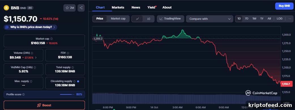Click the AI icon beside price-down question
The width and height of the screenshot is (295, 110).
click(x=7, y=27)
